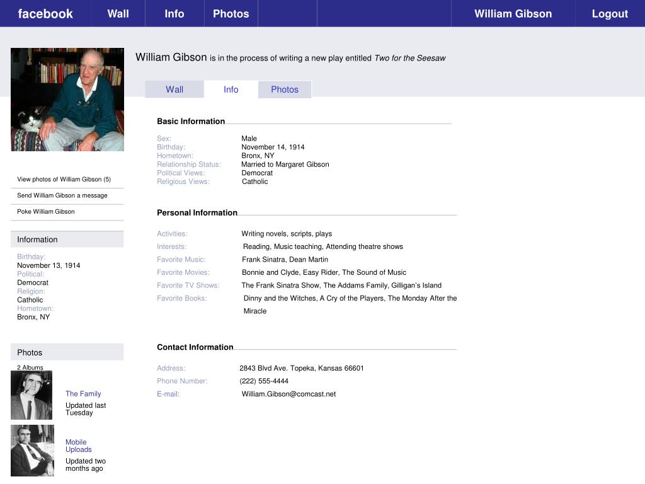Switch to the Photos profile tab
Image resolution: width=645 pixels, height=484 pixels.
click(x=285, y=89)
